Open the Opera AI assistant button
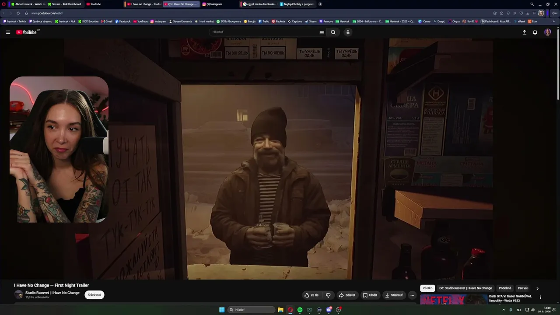560x315 pixels. click(554, 13)
